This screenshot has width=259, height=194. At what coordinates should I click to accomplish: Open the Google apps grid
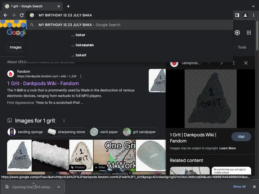point(249,33)
